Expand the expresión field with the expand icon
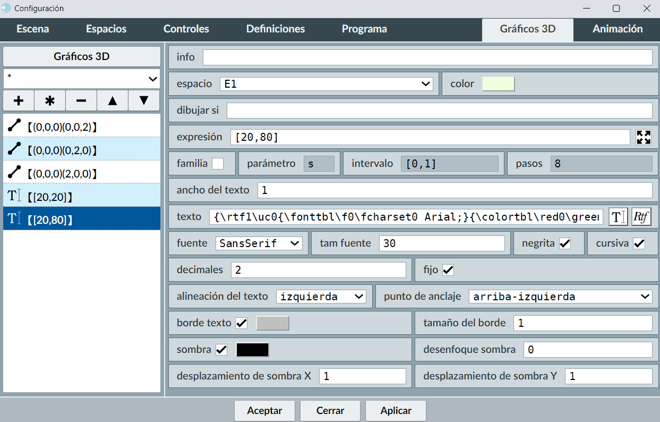Screen dimensions: 660x422 644,137
